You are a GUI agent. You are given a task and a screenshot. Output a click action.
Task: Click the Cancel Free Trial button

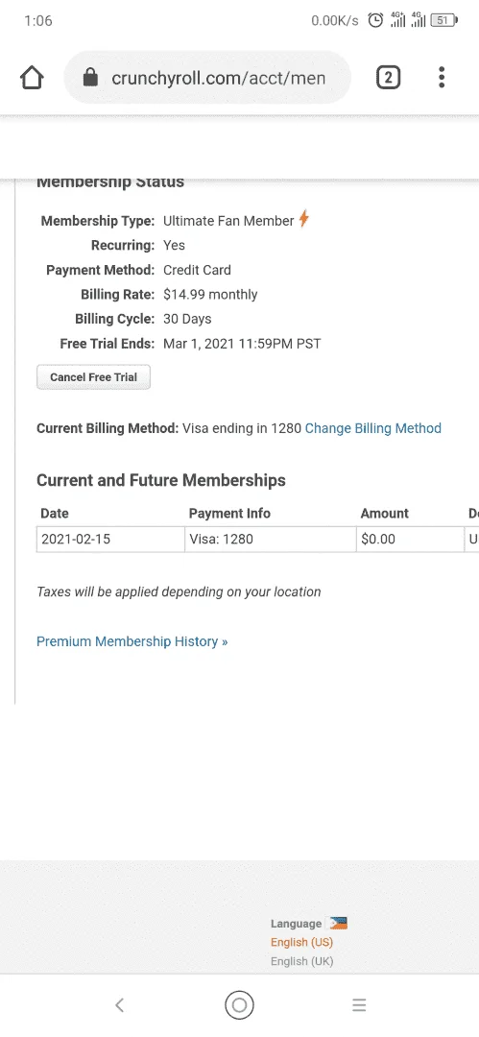point(93,377)
